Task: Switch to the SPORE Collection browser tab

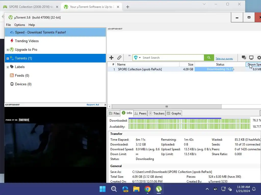Action: 31,7
